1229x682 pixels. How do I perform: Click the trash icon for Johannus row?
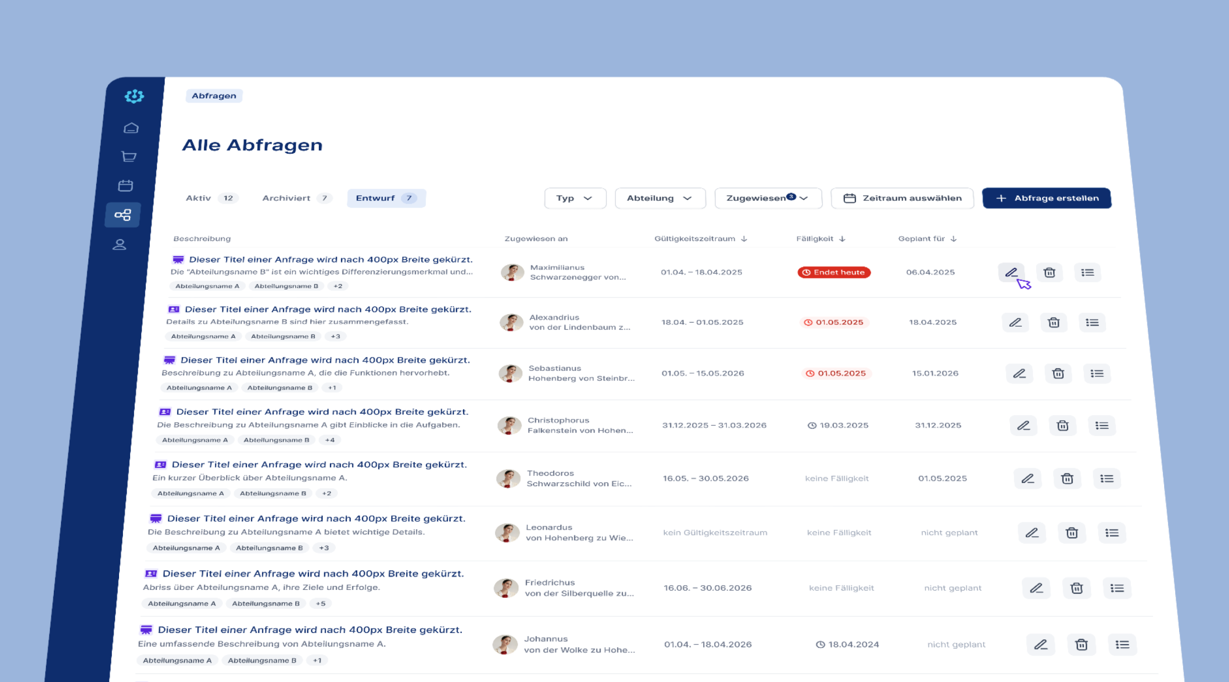1081,645
